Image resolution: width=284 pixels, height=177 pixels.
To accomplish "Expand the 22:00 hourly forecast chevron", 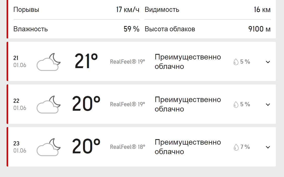I will (x=268, y=105).
